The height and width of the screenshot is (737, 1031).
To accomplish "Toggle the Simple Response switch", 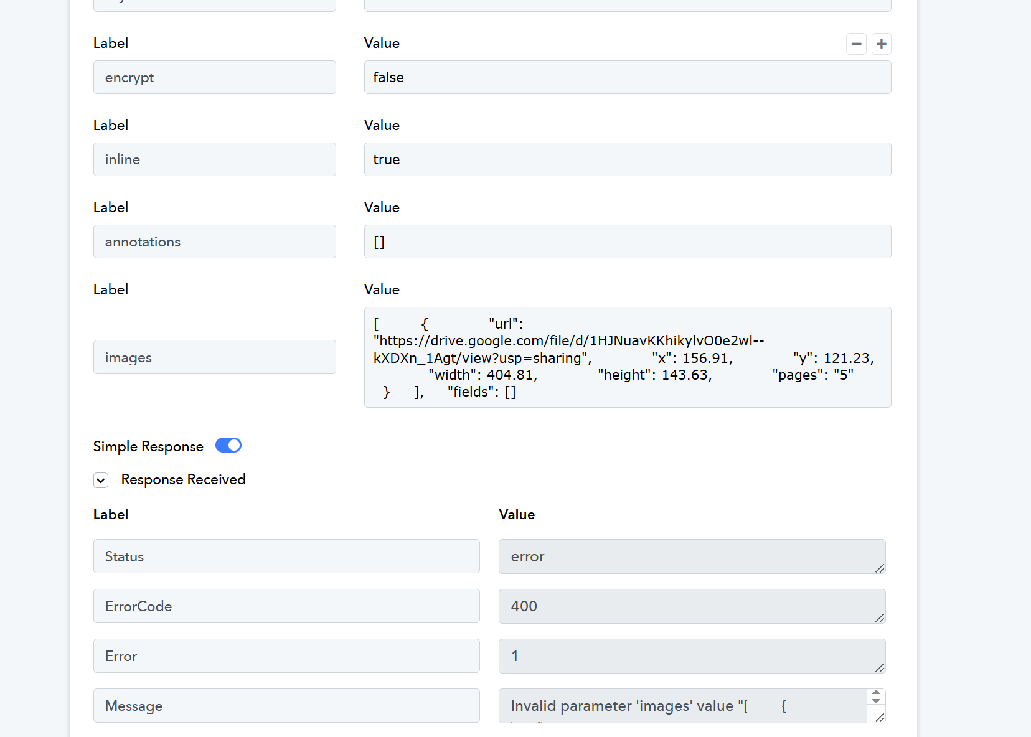I will point(228,446).
